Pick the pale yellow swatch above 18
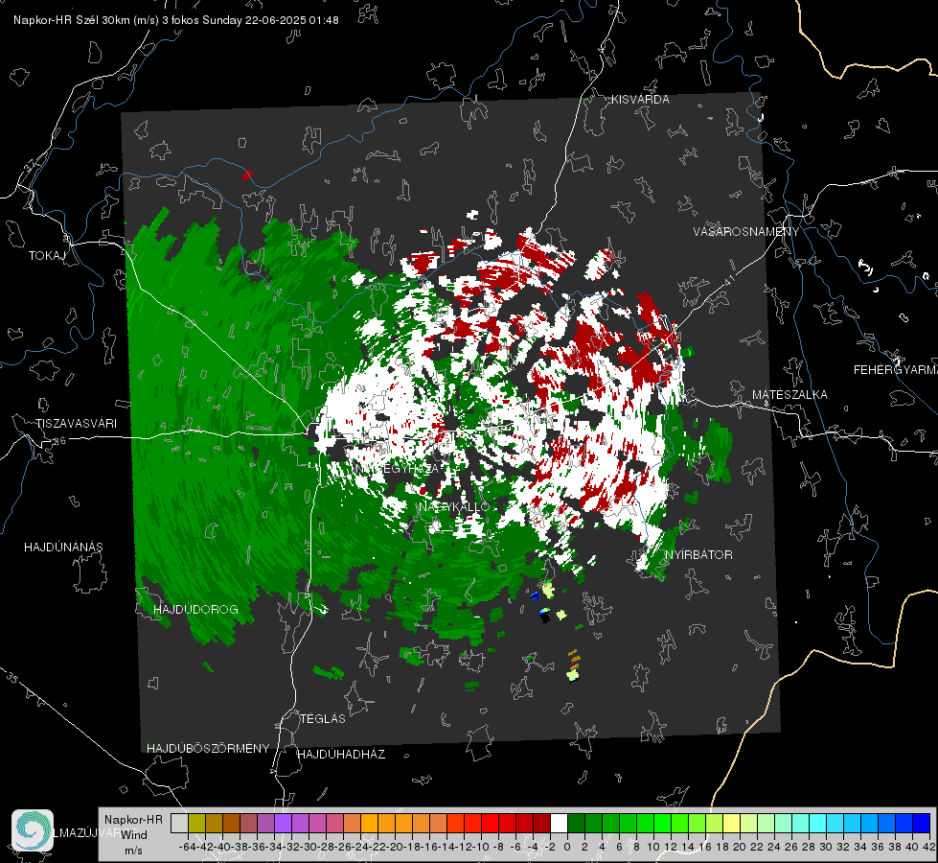 (x=732, y=823)
